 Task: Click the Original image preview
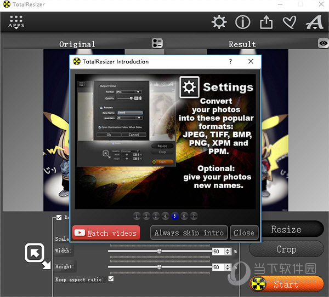56,130
